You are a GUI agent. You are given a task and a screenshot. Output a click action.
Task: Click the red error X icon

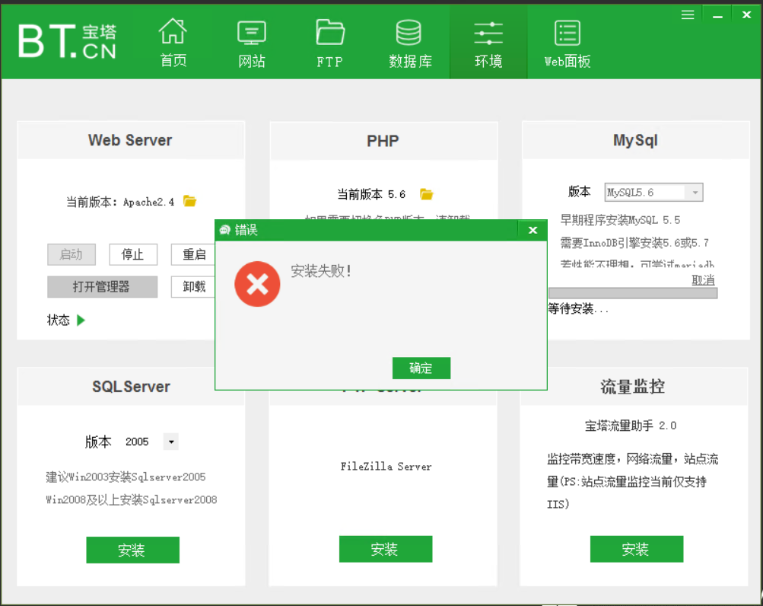point(257,284)
